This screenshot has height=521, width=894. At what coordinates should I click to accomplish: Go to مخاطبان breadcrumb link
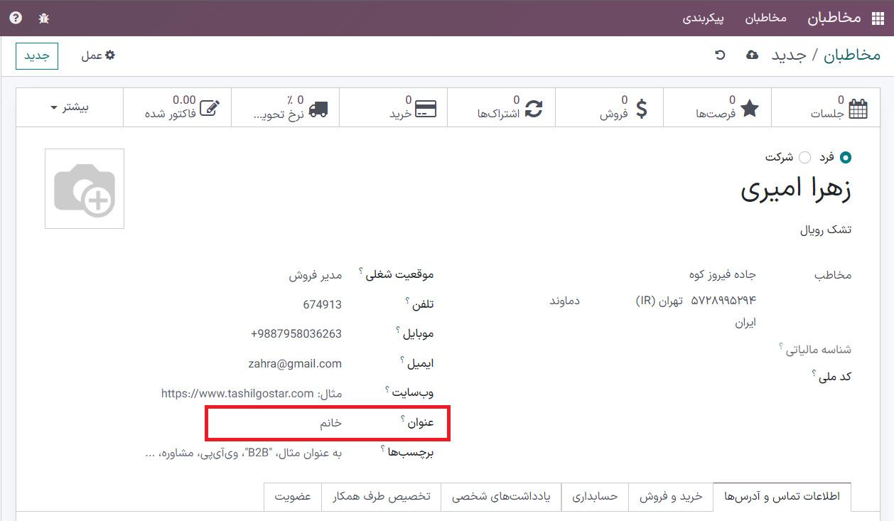851,55
